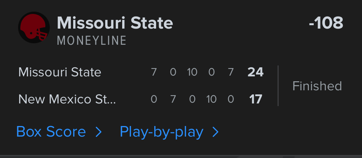Open the Box Score link
Image resolution: width=362 pixels, height=158 pixels.
pos(51,132)
